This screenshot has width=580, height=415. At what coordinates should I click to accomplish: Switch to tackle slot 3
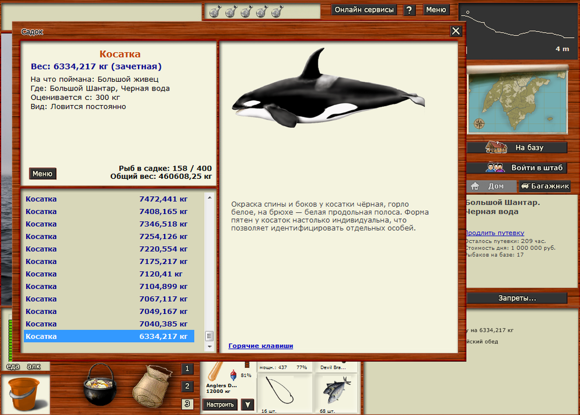187,404
